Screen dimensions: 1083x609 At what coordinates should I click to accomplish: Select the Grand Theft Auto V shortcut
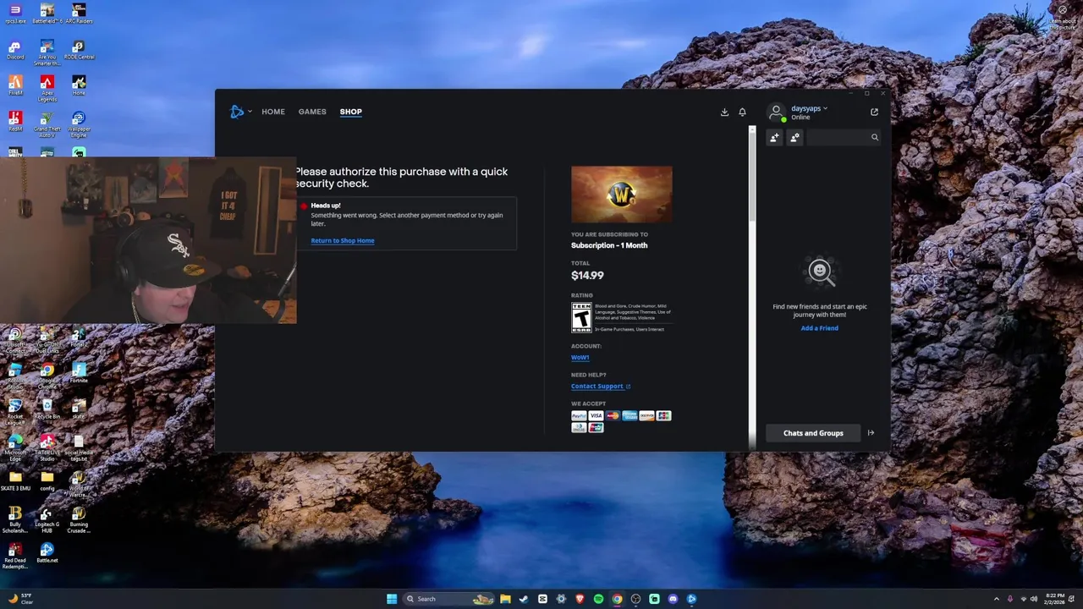(x=47, y=124)
